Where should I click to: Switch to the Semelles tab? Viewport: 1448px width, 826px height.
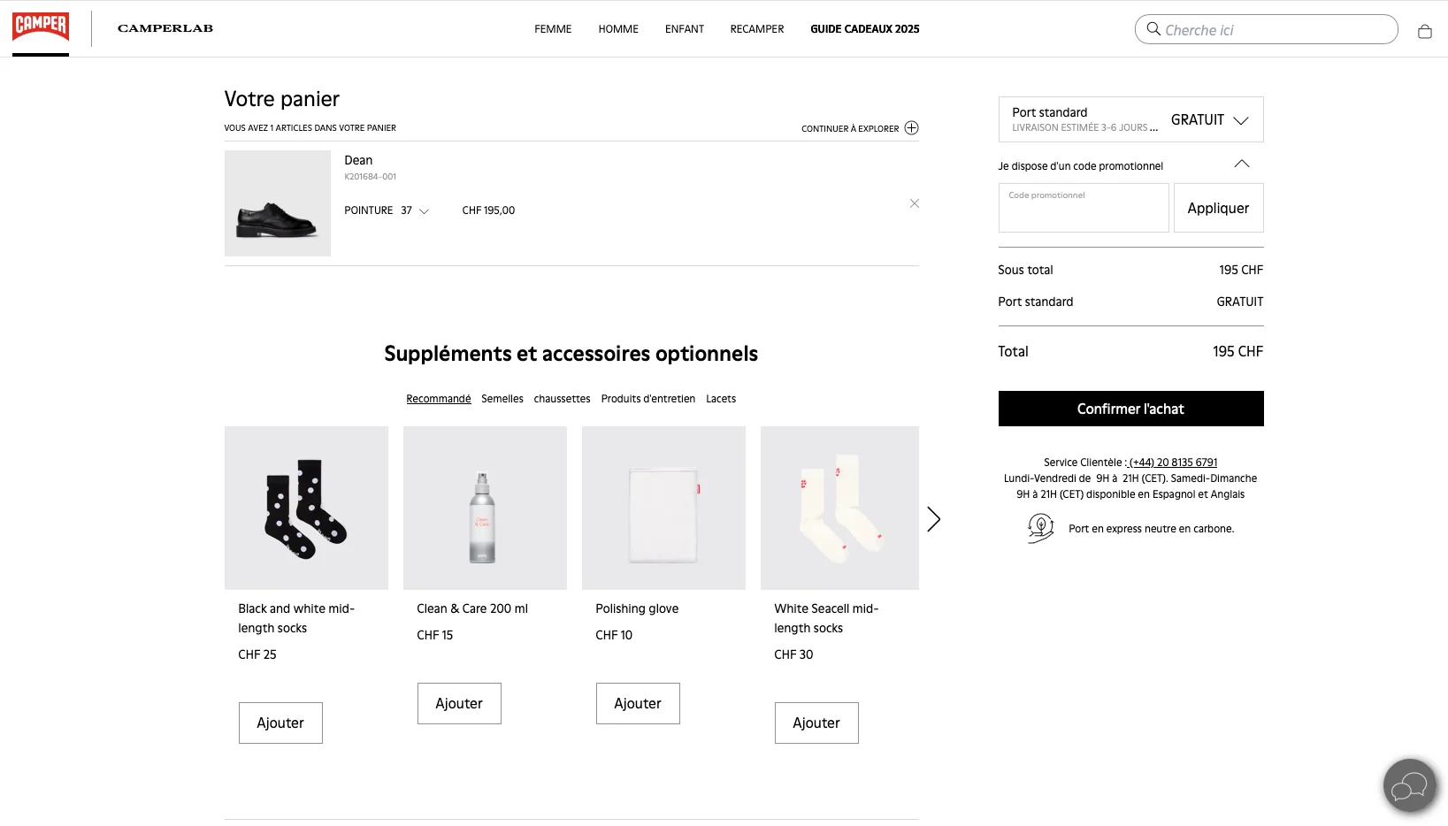click(x=502, y=399)
